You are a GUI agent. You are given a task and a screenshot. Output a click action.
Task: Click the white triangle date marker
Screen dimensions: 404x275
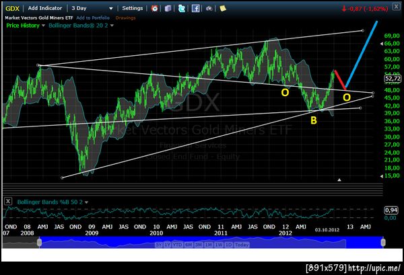pyautogui.click(x=339, y=180)
